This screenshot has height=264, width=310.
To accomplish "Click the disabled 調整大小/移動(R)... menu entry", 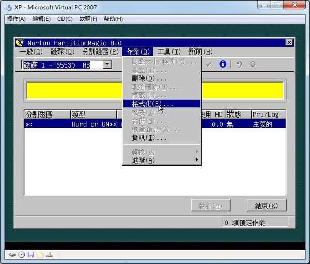I will point(162,62).
